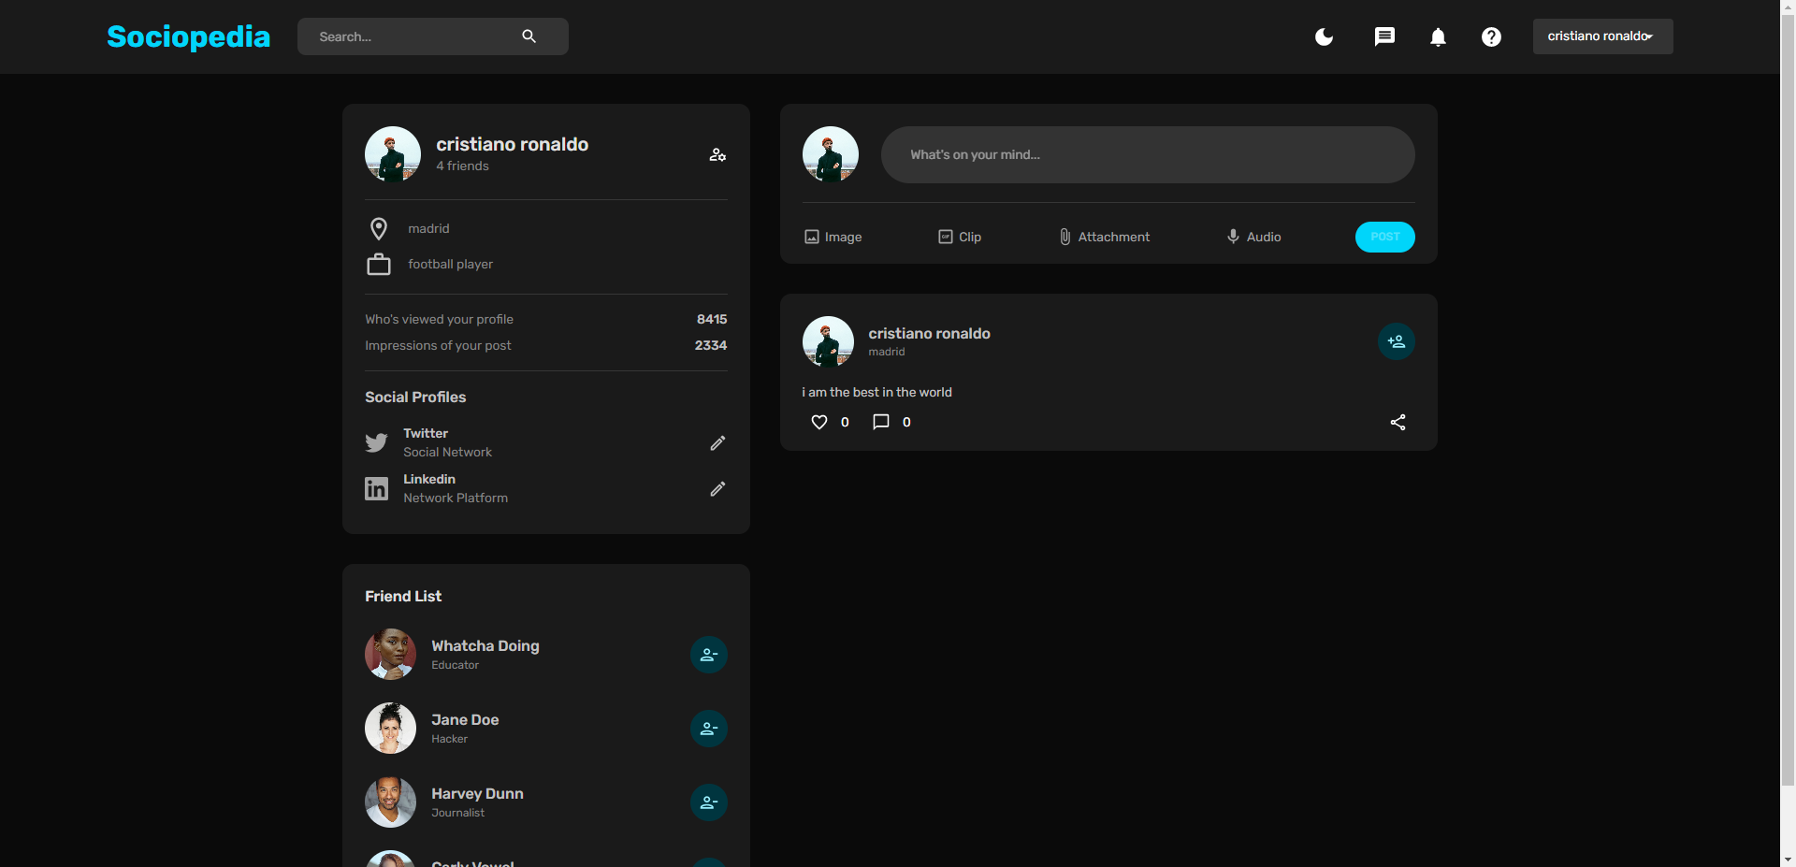This screenshot has height=867, width=1796.
Task: Edit the Twitter social profile
Action: click(717, 442)
